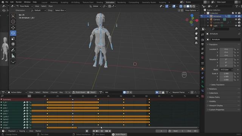242x136 pixels.
Task: Open the XYZ Euler rotation mode dropdown
Action: point(226,70)
